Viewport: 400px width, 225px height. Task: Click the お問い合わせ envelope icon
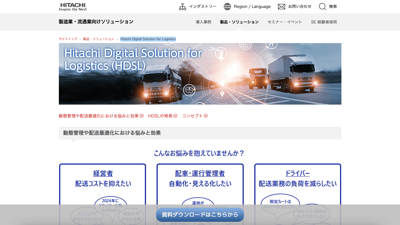coord(281,6)
